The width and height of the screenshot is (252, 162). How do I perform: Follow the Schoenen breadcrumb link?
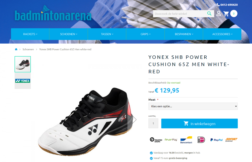28,49
